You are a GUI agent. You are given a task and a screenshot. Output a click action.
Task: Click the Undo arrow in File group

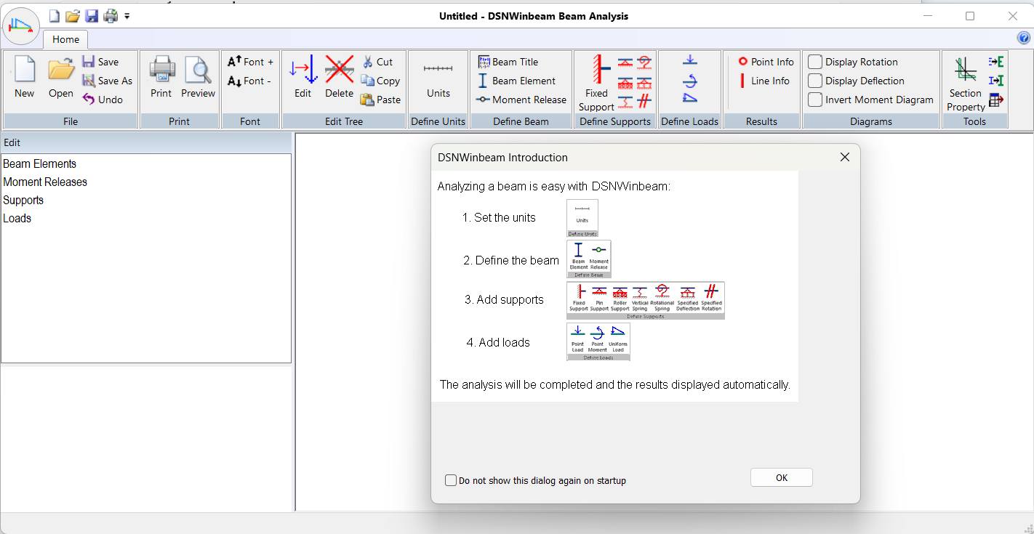pos(89,100)
